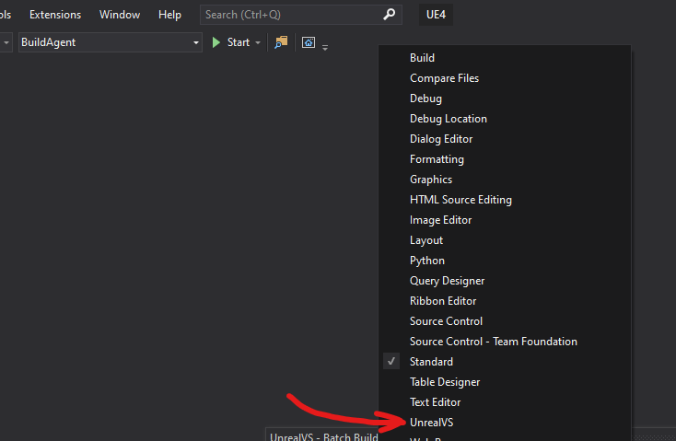Enable the UnrealVS toolbar
This screenshot has height=441, width=676.
coord(431,423)
